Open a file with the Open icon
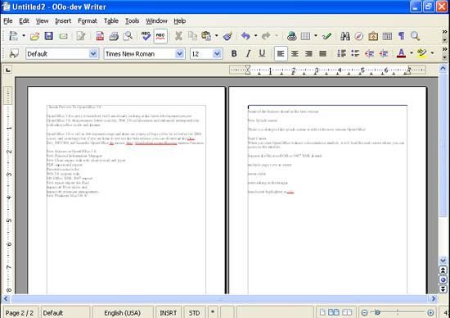This screenshot has height=318, width=450. coord(34,36)
